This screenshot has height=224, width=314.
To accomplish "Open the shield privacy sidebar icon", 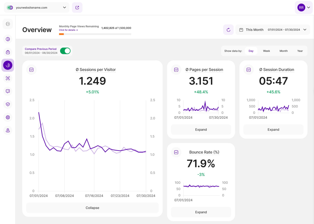I will point(8,104).
